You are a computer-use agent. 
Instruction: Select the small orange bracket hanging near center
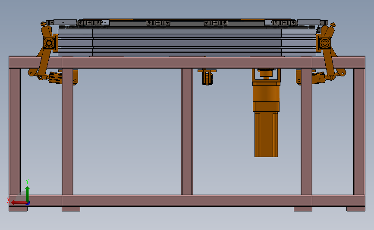pyautogui.click(x=207, y=77)
